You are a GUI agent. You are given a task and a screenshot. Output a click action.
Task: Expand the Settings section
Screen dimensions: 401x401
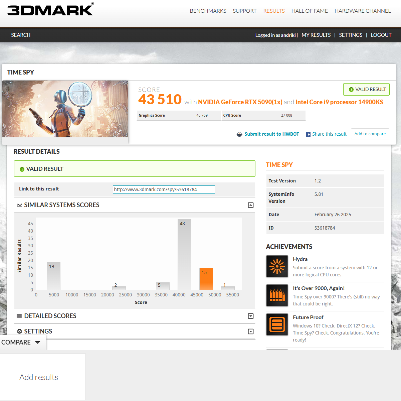(x=251, y=331)
